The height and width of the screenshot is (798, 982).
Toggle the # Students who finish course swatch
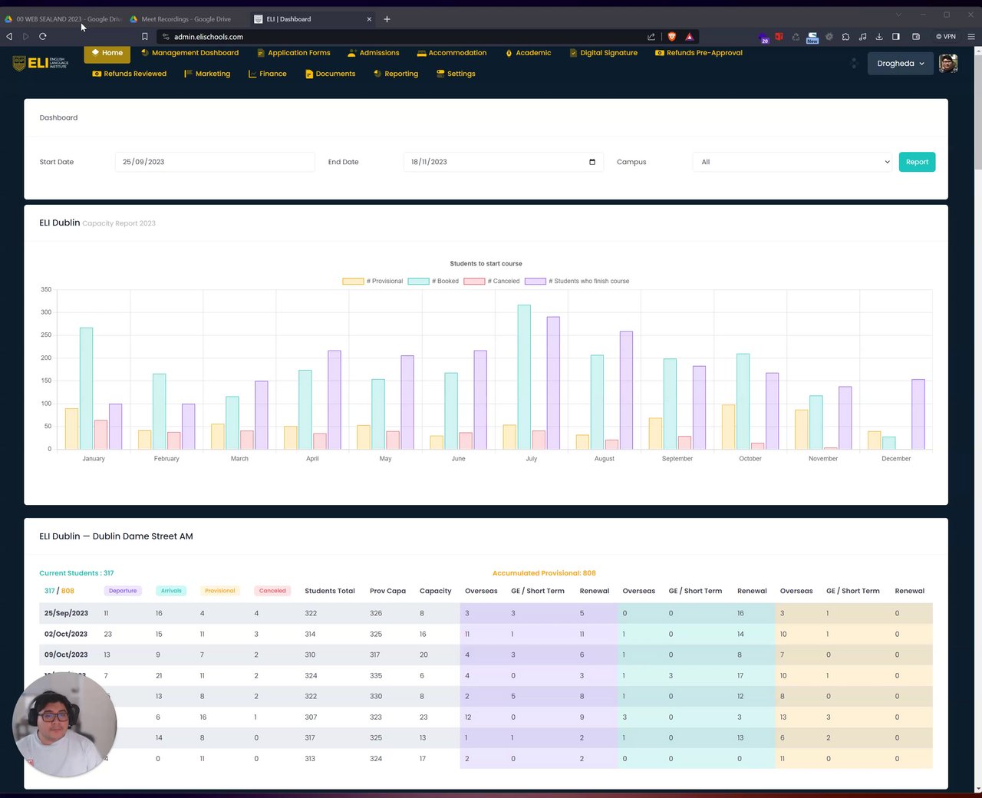click(x=535, y=282)
